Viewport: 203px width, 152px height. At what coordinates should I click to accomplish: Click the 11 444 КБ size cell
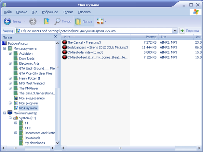(149, 48)
